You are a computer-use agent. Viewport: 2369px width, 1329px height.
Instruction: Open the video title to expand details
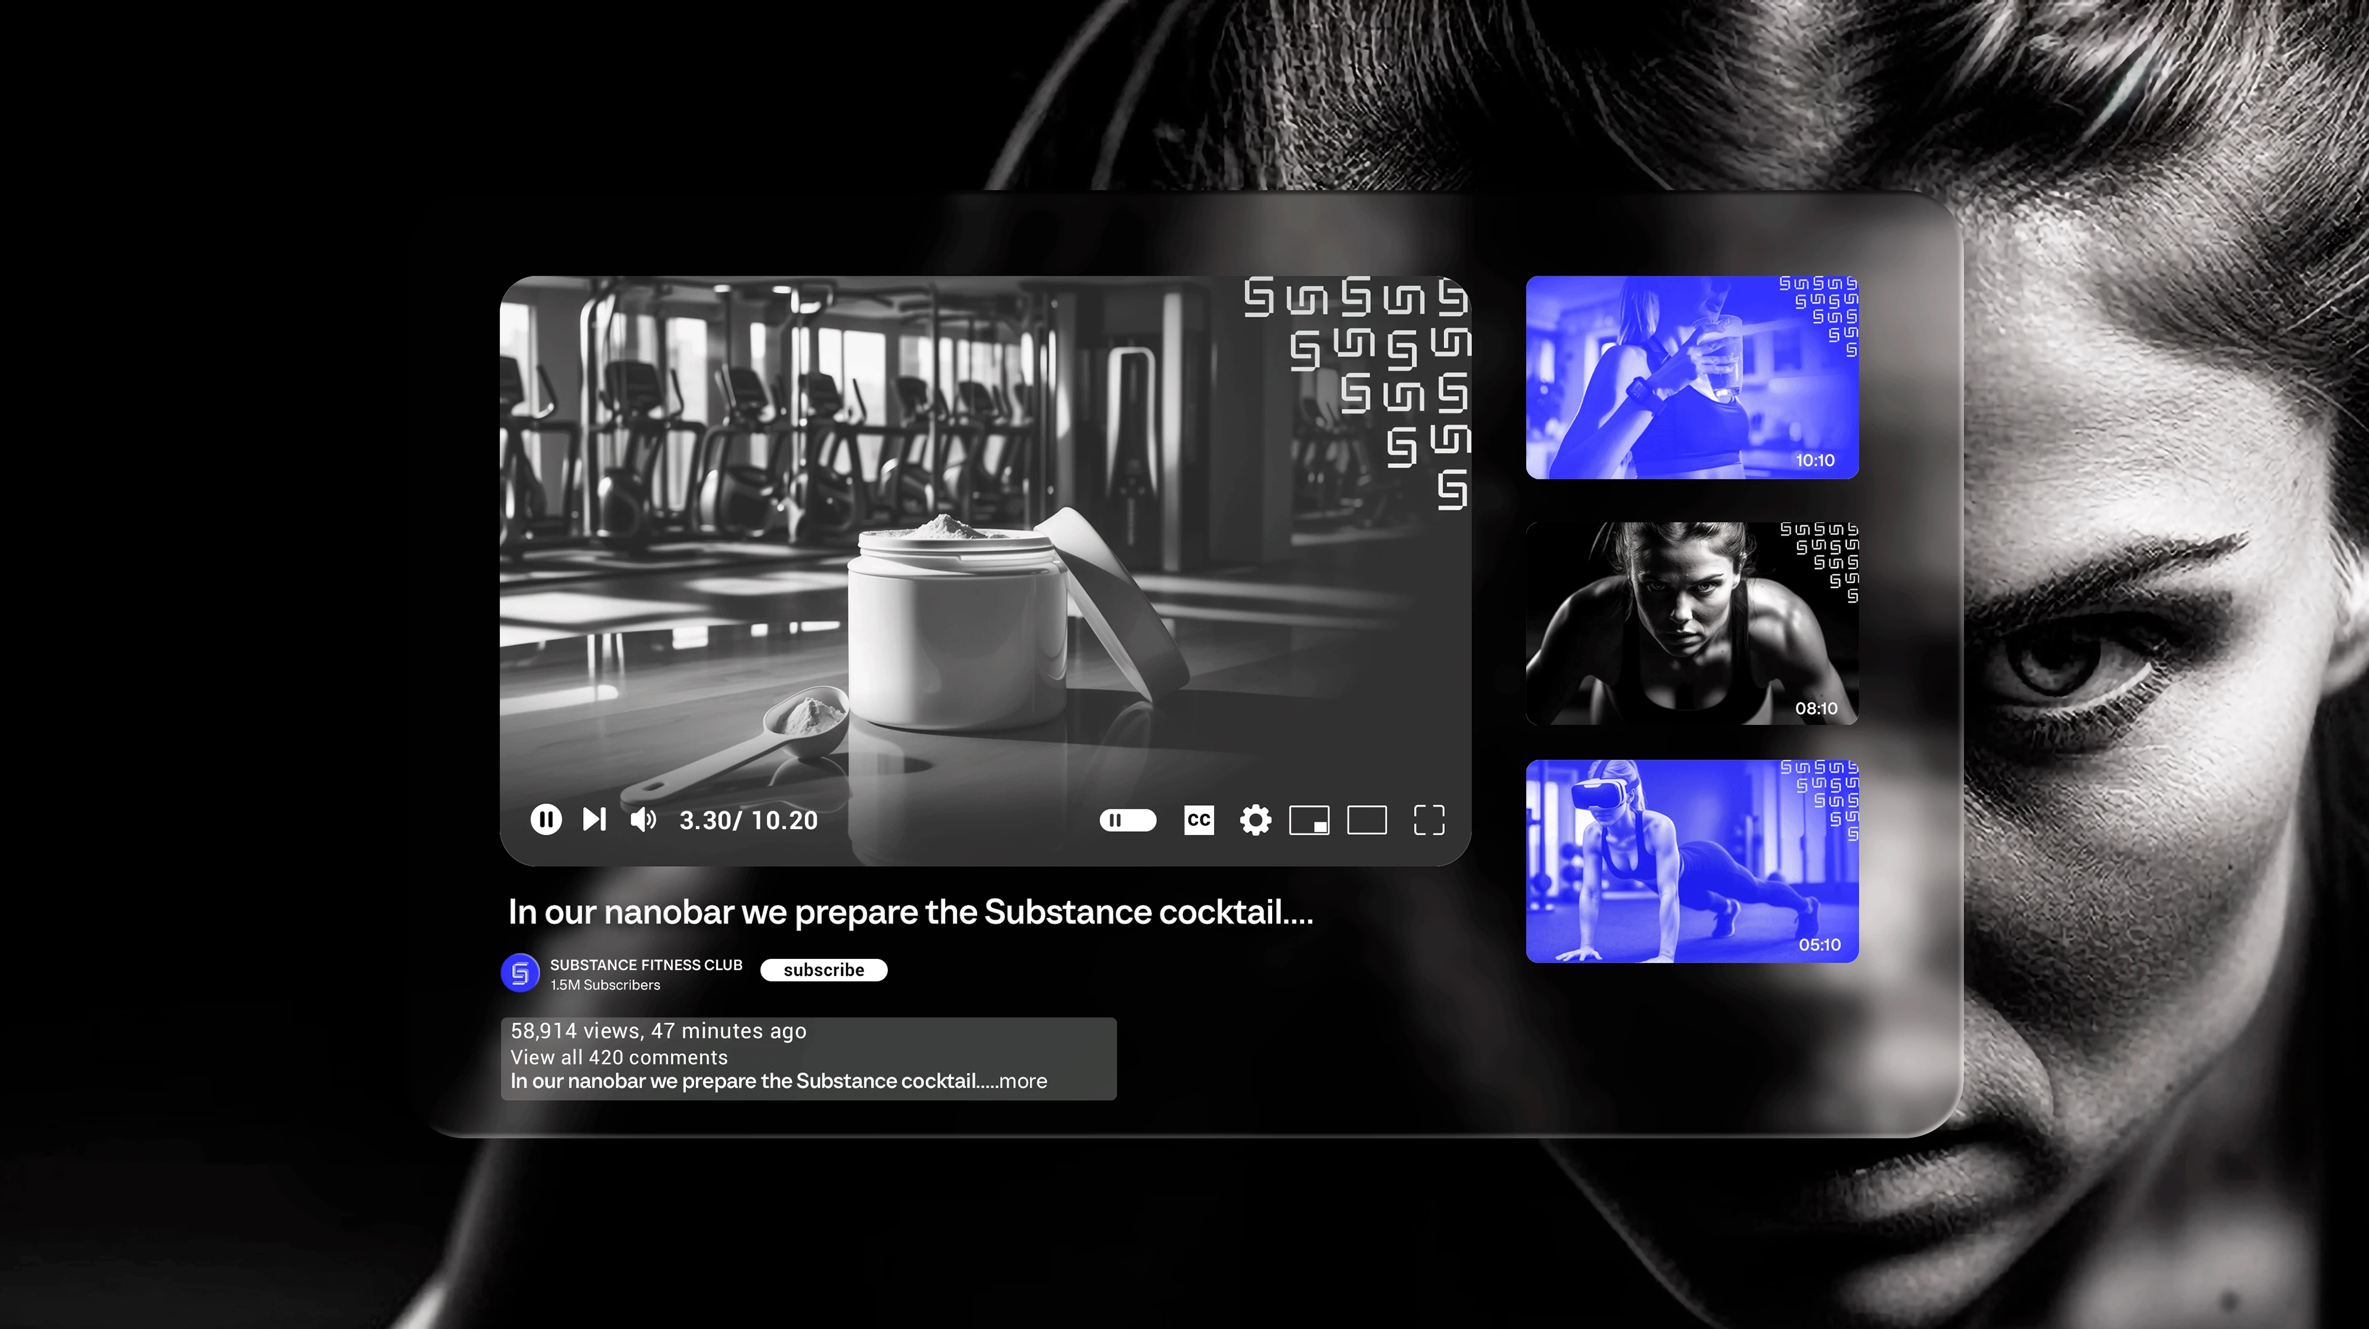[x=909, y=911]
